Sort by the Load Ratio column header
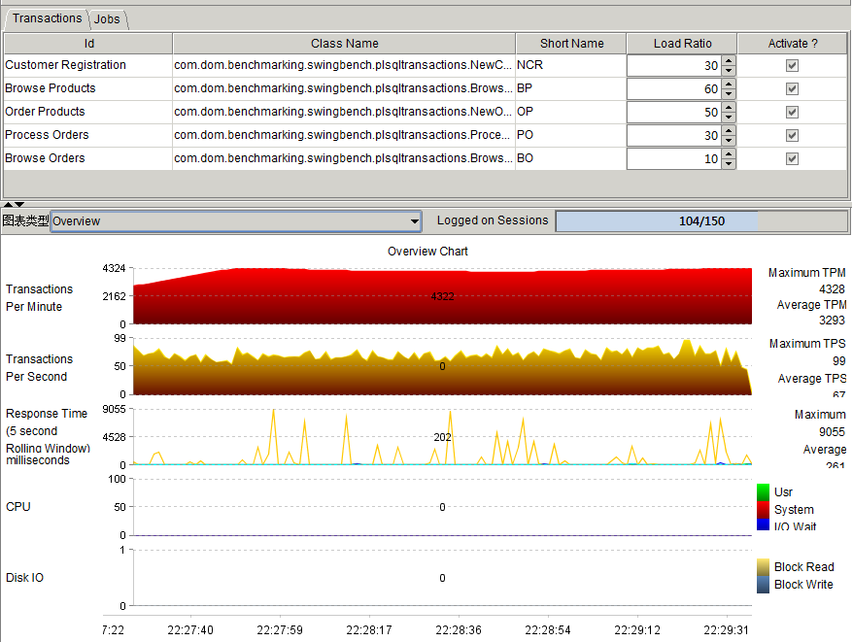The height and width of the screenshot is (642, 853). [681, 44]
